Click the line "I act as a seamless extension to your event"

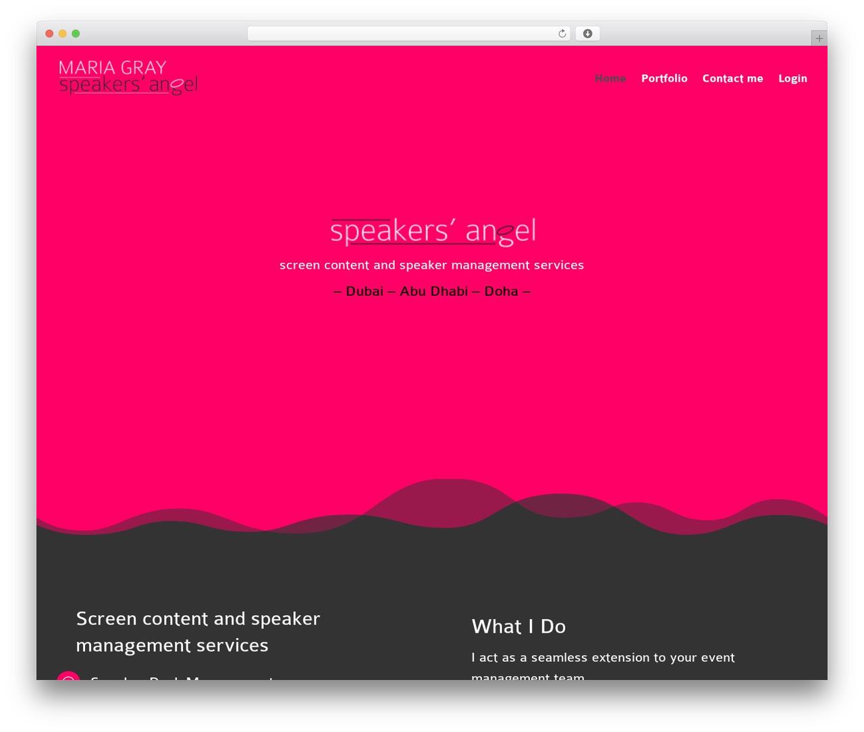(x=603, y=658)
